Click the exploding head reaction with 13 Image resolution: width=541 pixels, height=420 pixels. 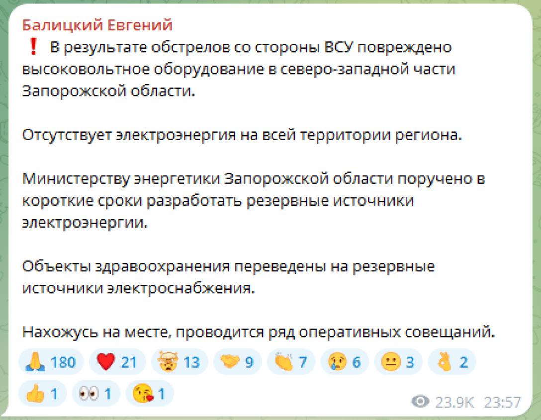click(178, 361)
